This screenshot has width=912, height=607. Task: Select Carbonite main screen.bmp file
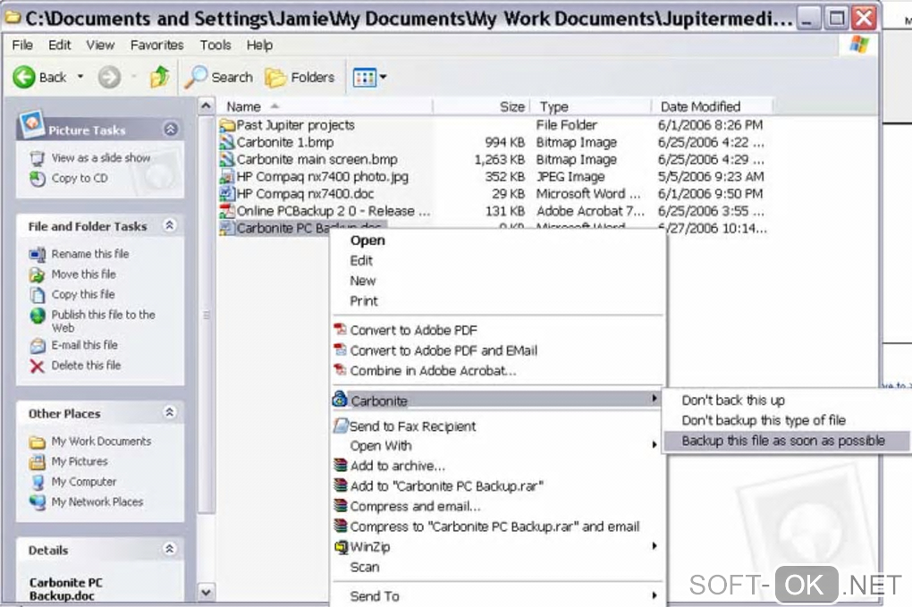pyautogui.click(x=317, y=159)
